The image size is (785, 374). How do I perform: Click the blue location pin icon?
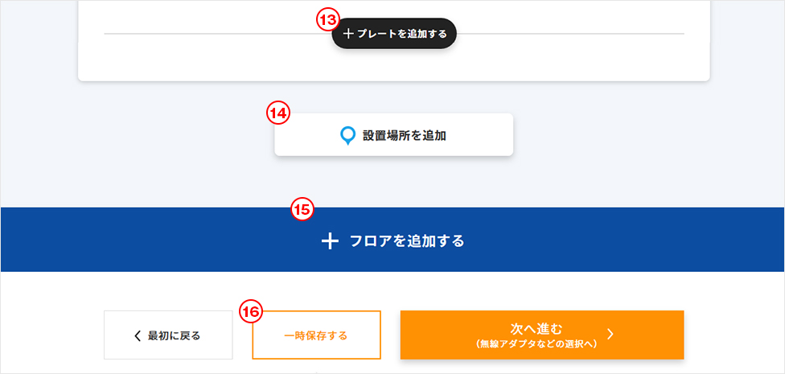click(347, 136)
